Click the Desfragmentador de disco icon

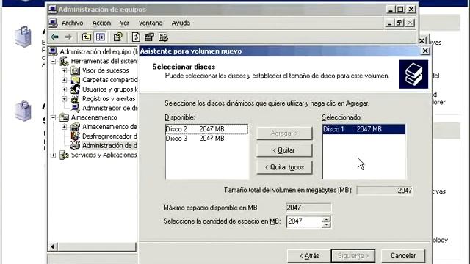[x=75, y=136]
